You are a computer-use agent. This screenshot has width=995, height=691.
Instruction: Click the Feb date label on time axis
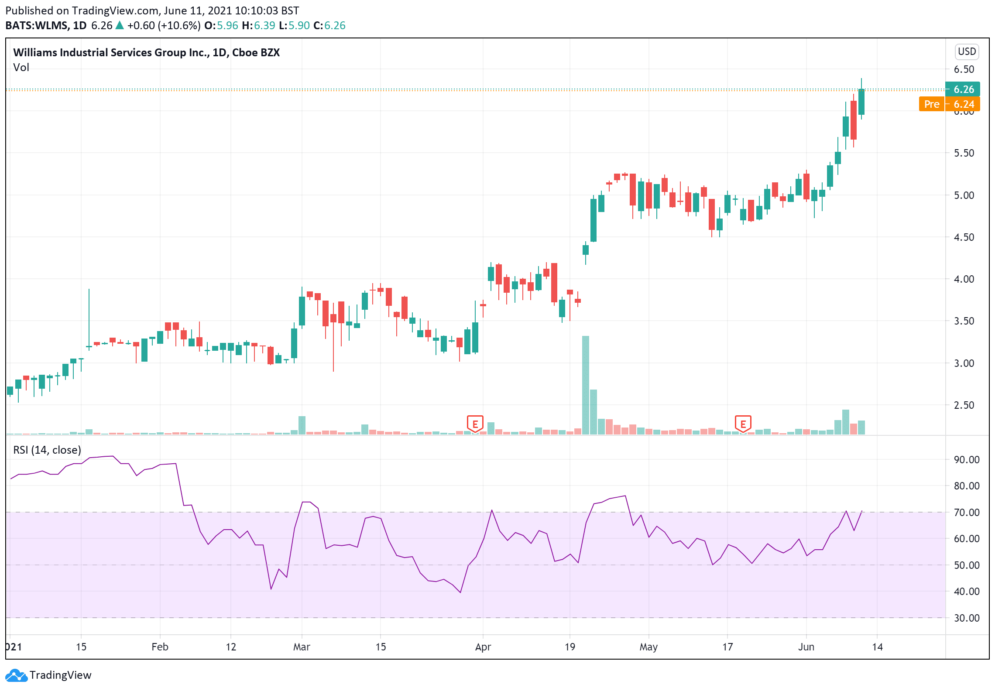(x=160, y=647)
